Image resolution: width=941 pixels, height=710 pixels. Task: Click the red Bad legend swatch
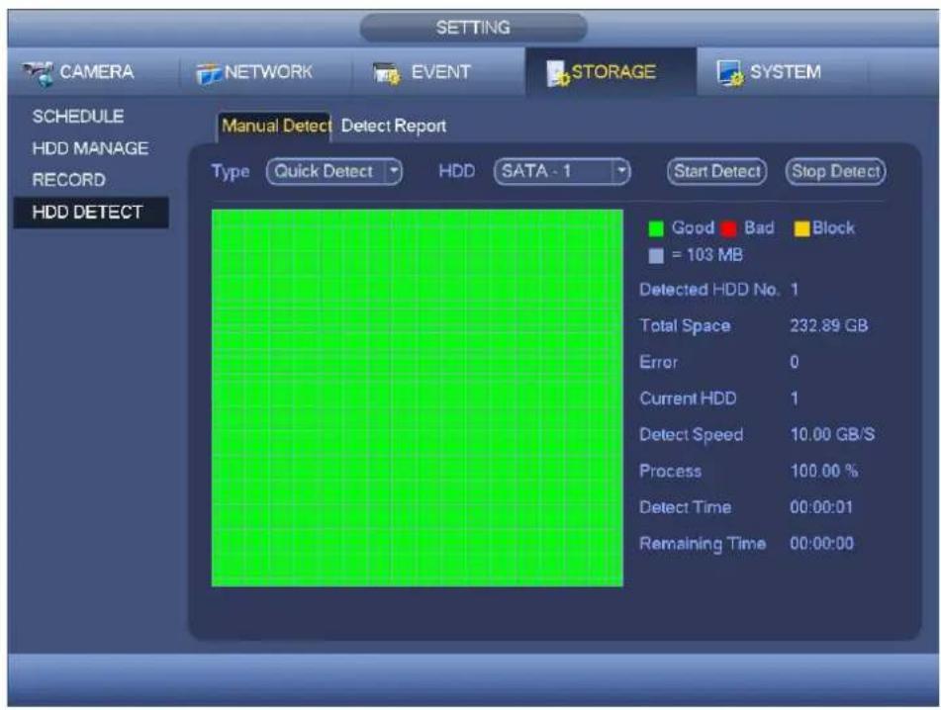pyautogui.click(x=729, y=228)
